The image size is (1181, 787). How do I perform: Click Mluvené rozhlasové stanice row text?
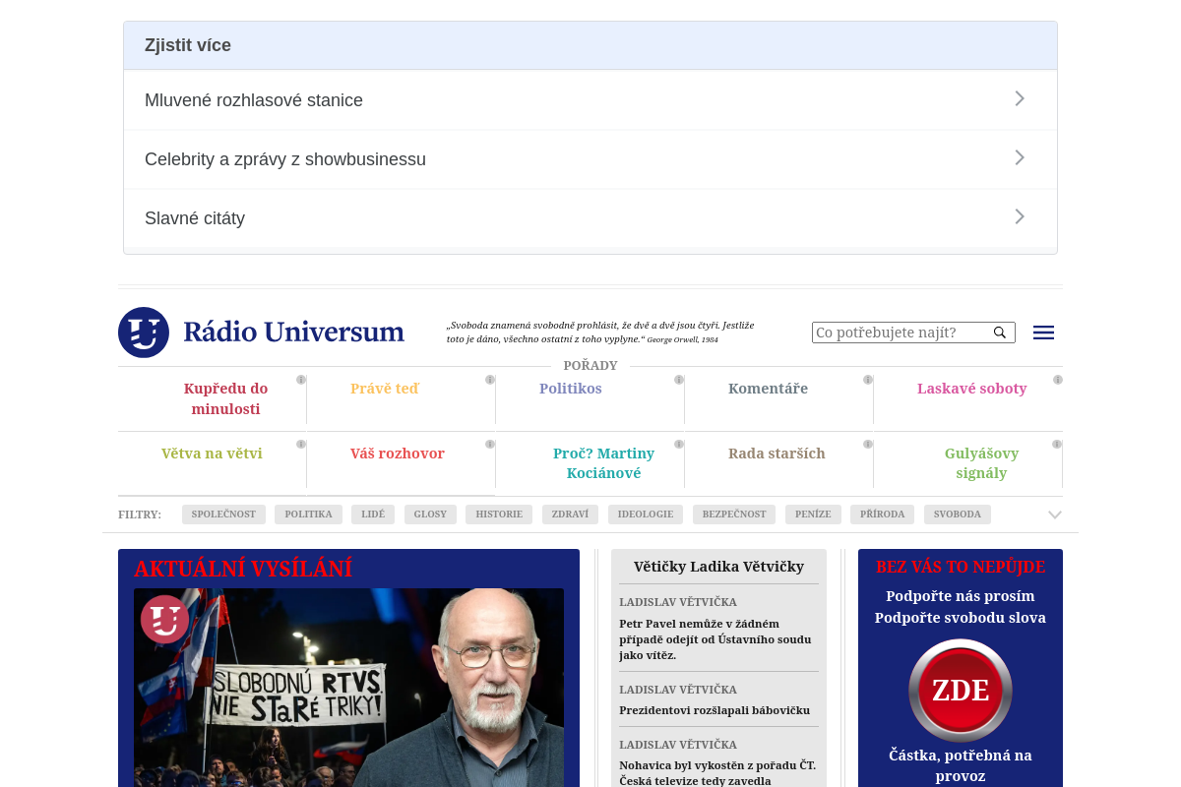coord(254,100)
